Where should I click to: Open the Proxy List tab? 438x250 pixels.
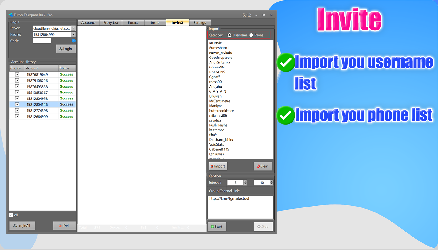tap(111, 23)
